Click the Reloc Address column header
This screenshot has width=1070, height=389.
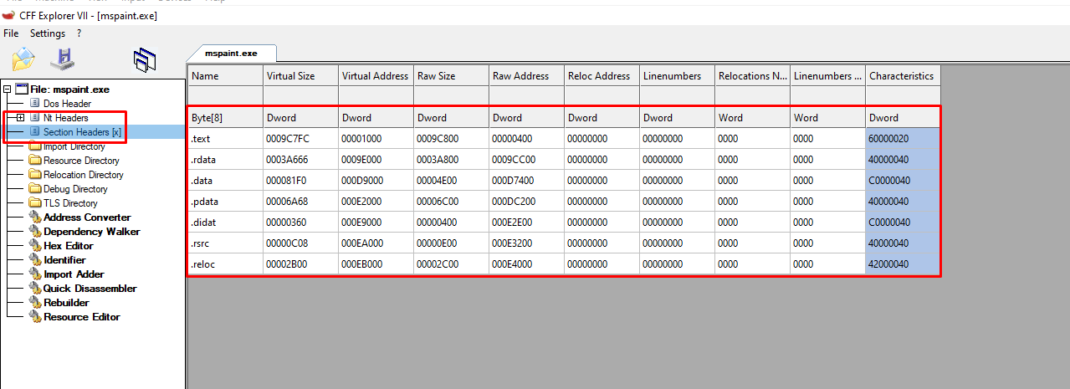pyautogui.click(x=602, y=75)
